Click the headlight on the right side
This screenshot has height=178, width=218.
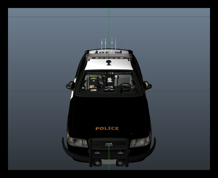click(141, 142)
